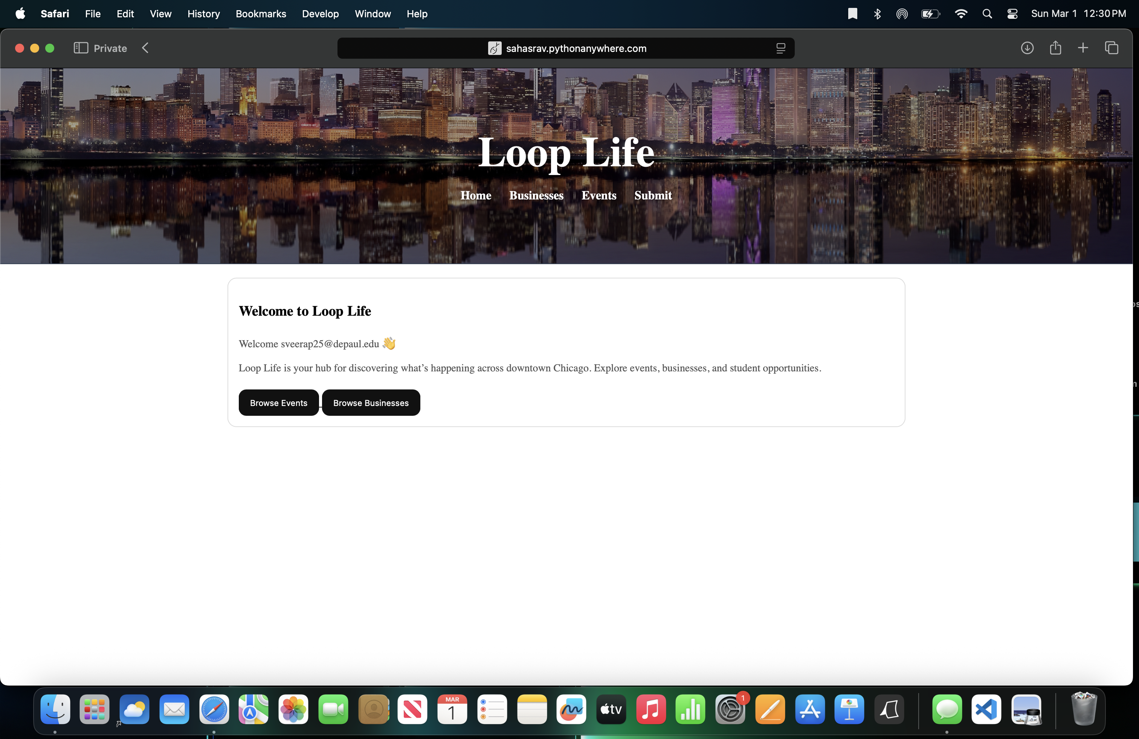Click the Reader view icon in address bar
Screen dimensions: 1139x739
[780, 48]
